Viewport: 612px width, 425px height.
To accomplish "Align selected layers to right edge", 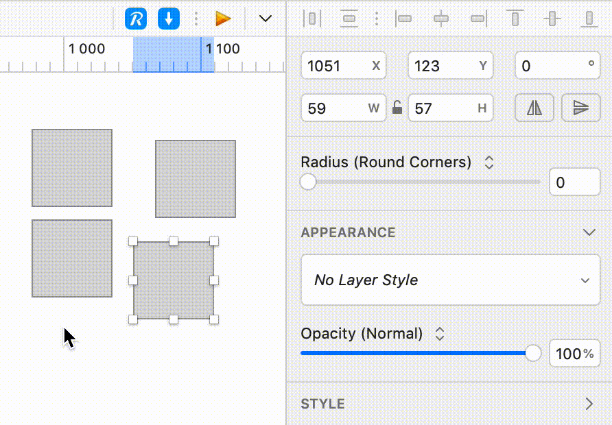I will tap(478, 19).
